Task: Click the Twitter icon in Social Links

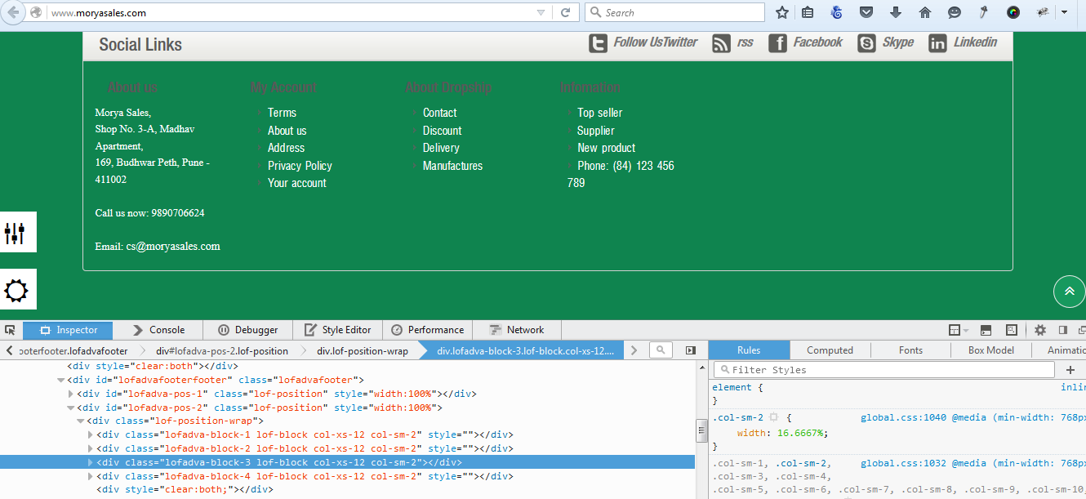Action: point(598,43)
